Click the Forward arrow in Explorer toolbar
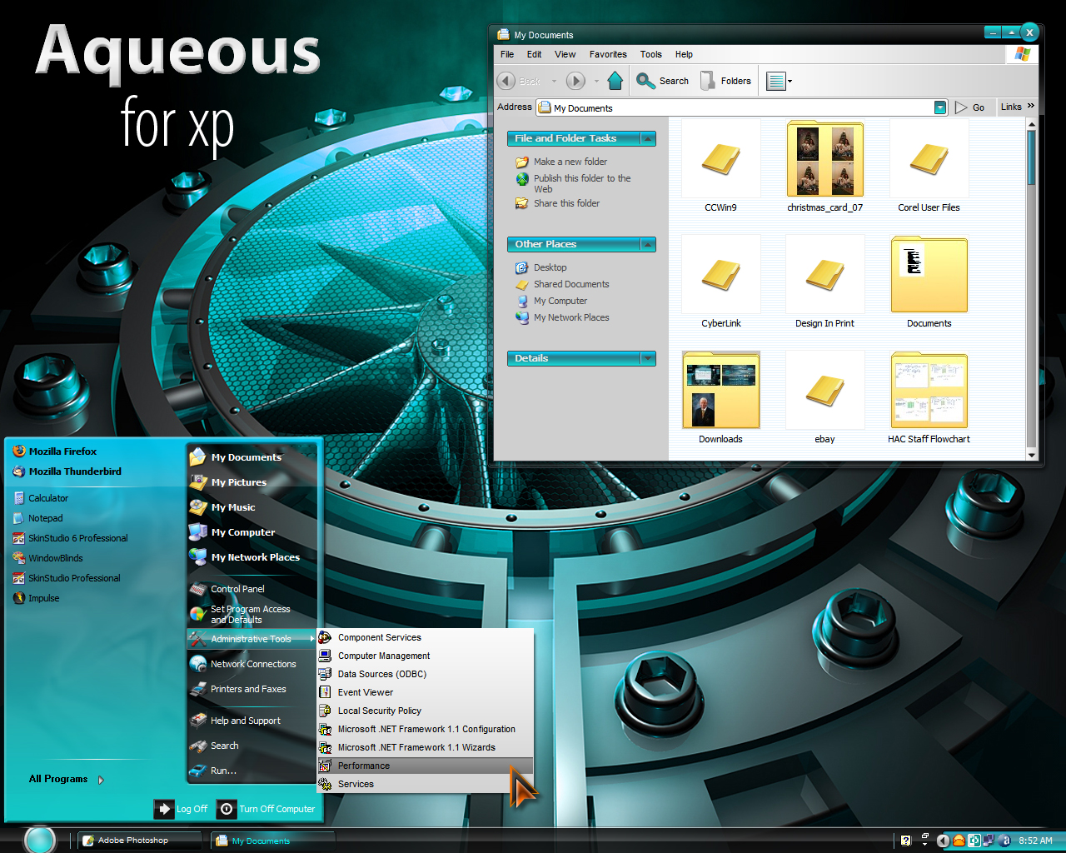This screenshot has width=1066, height=853. [575, 81]
